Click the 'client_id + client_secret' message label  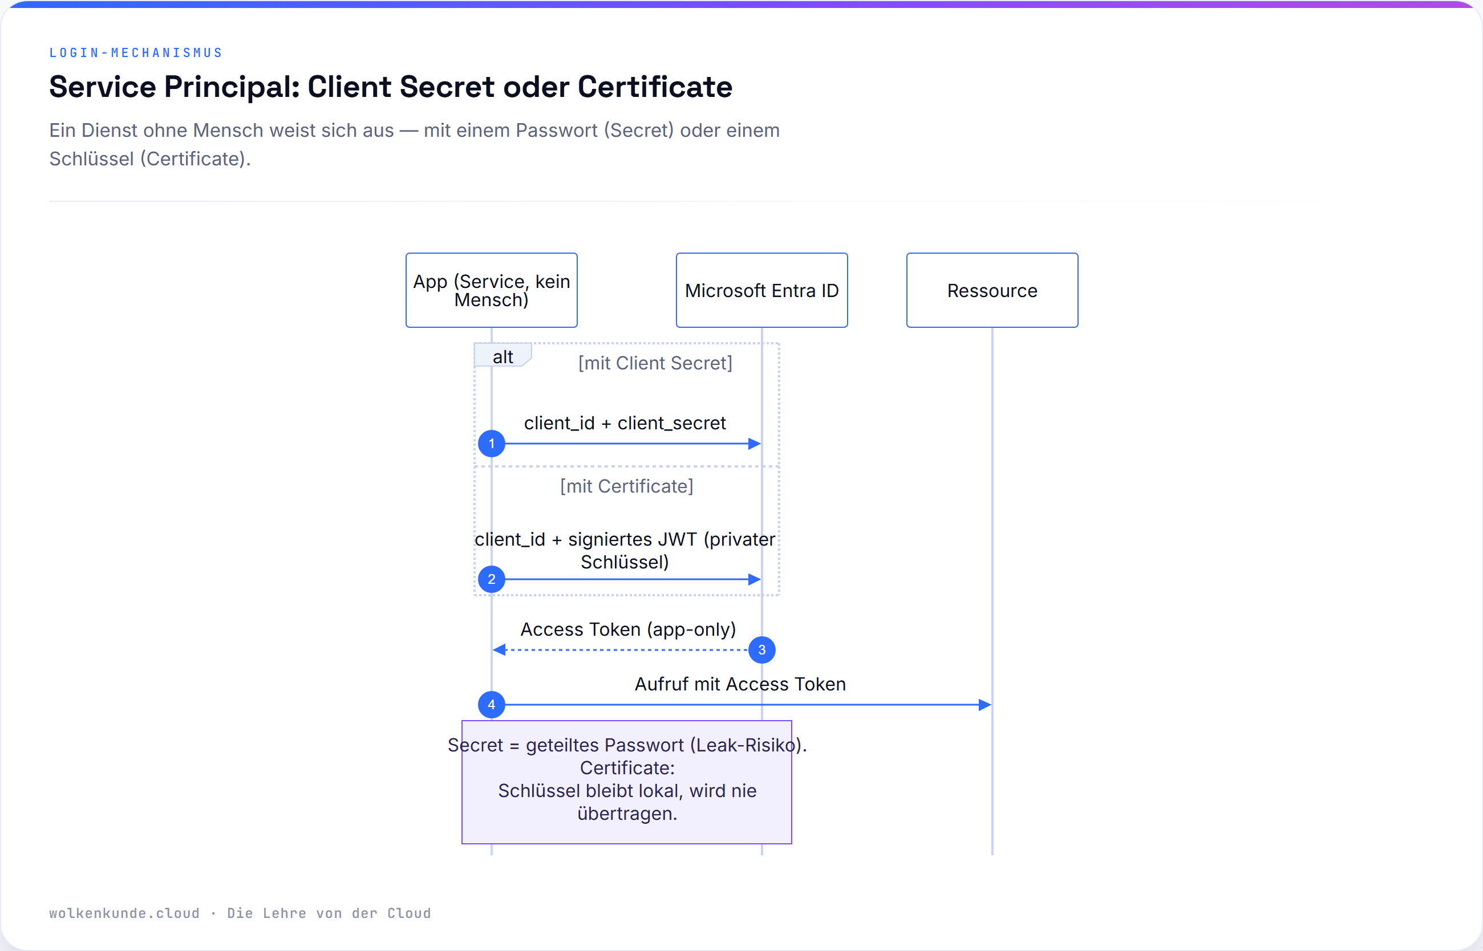pos(625,423)
